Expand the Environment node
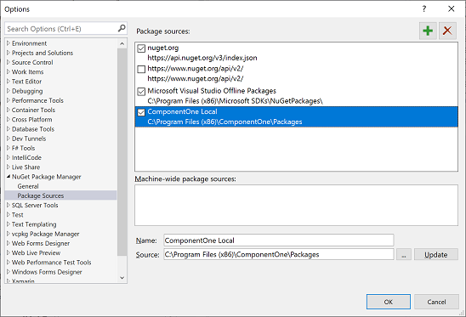The height and width of the screenshot is (317, 466). (9, 43)
